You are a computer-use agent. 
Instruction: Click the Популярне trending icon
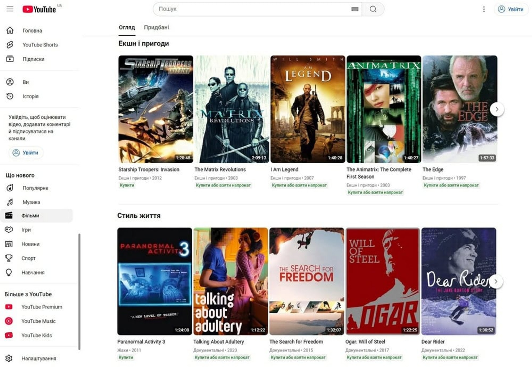click(x=10, y=188)
